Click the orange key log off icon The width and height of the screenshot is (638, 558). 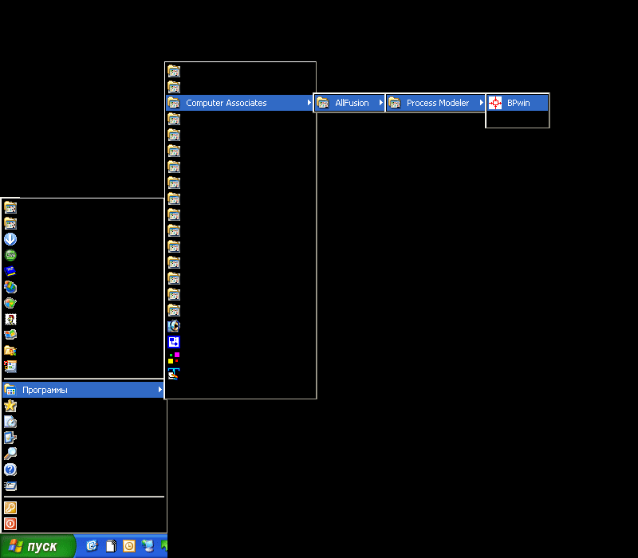10,508
